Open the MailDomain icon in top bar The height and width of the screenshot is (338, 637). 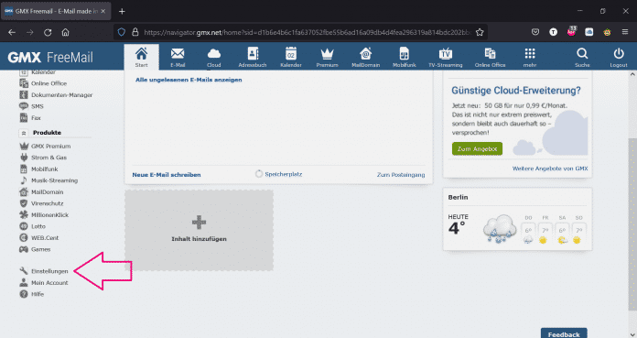pyautogui.click(x=365, y=57)
